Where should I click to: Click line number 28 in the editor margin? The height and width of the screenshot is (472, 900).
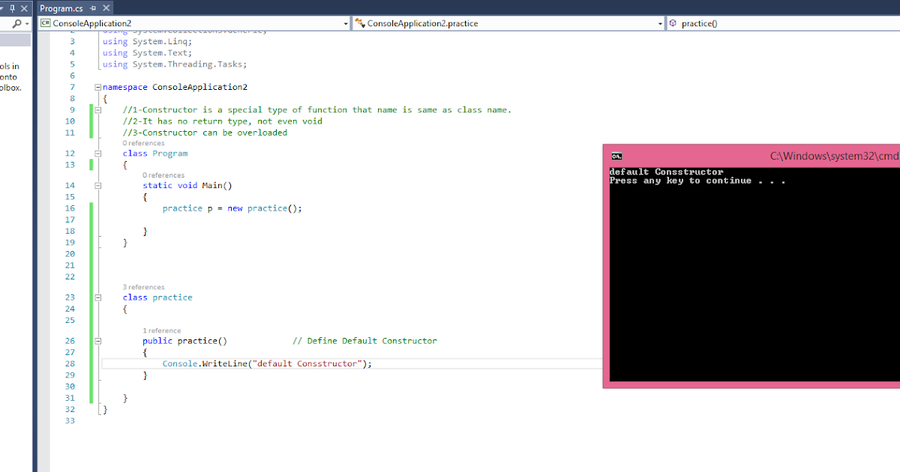tap(70, 363)
